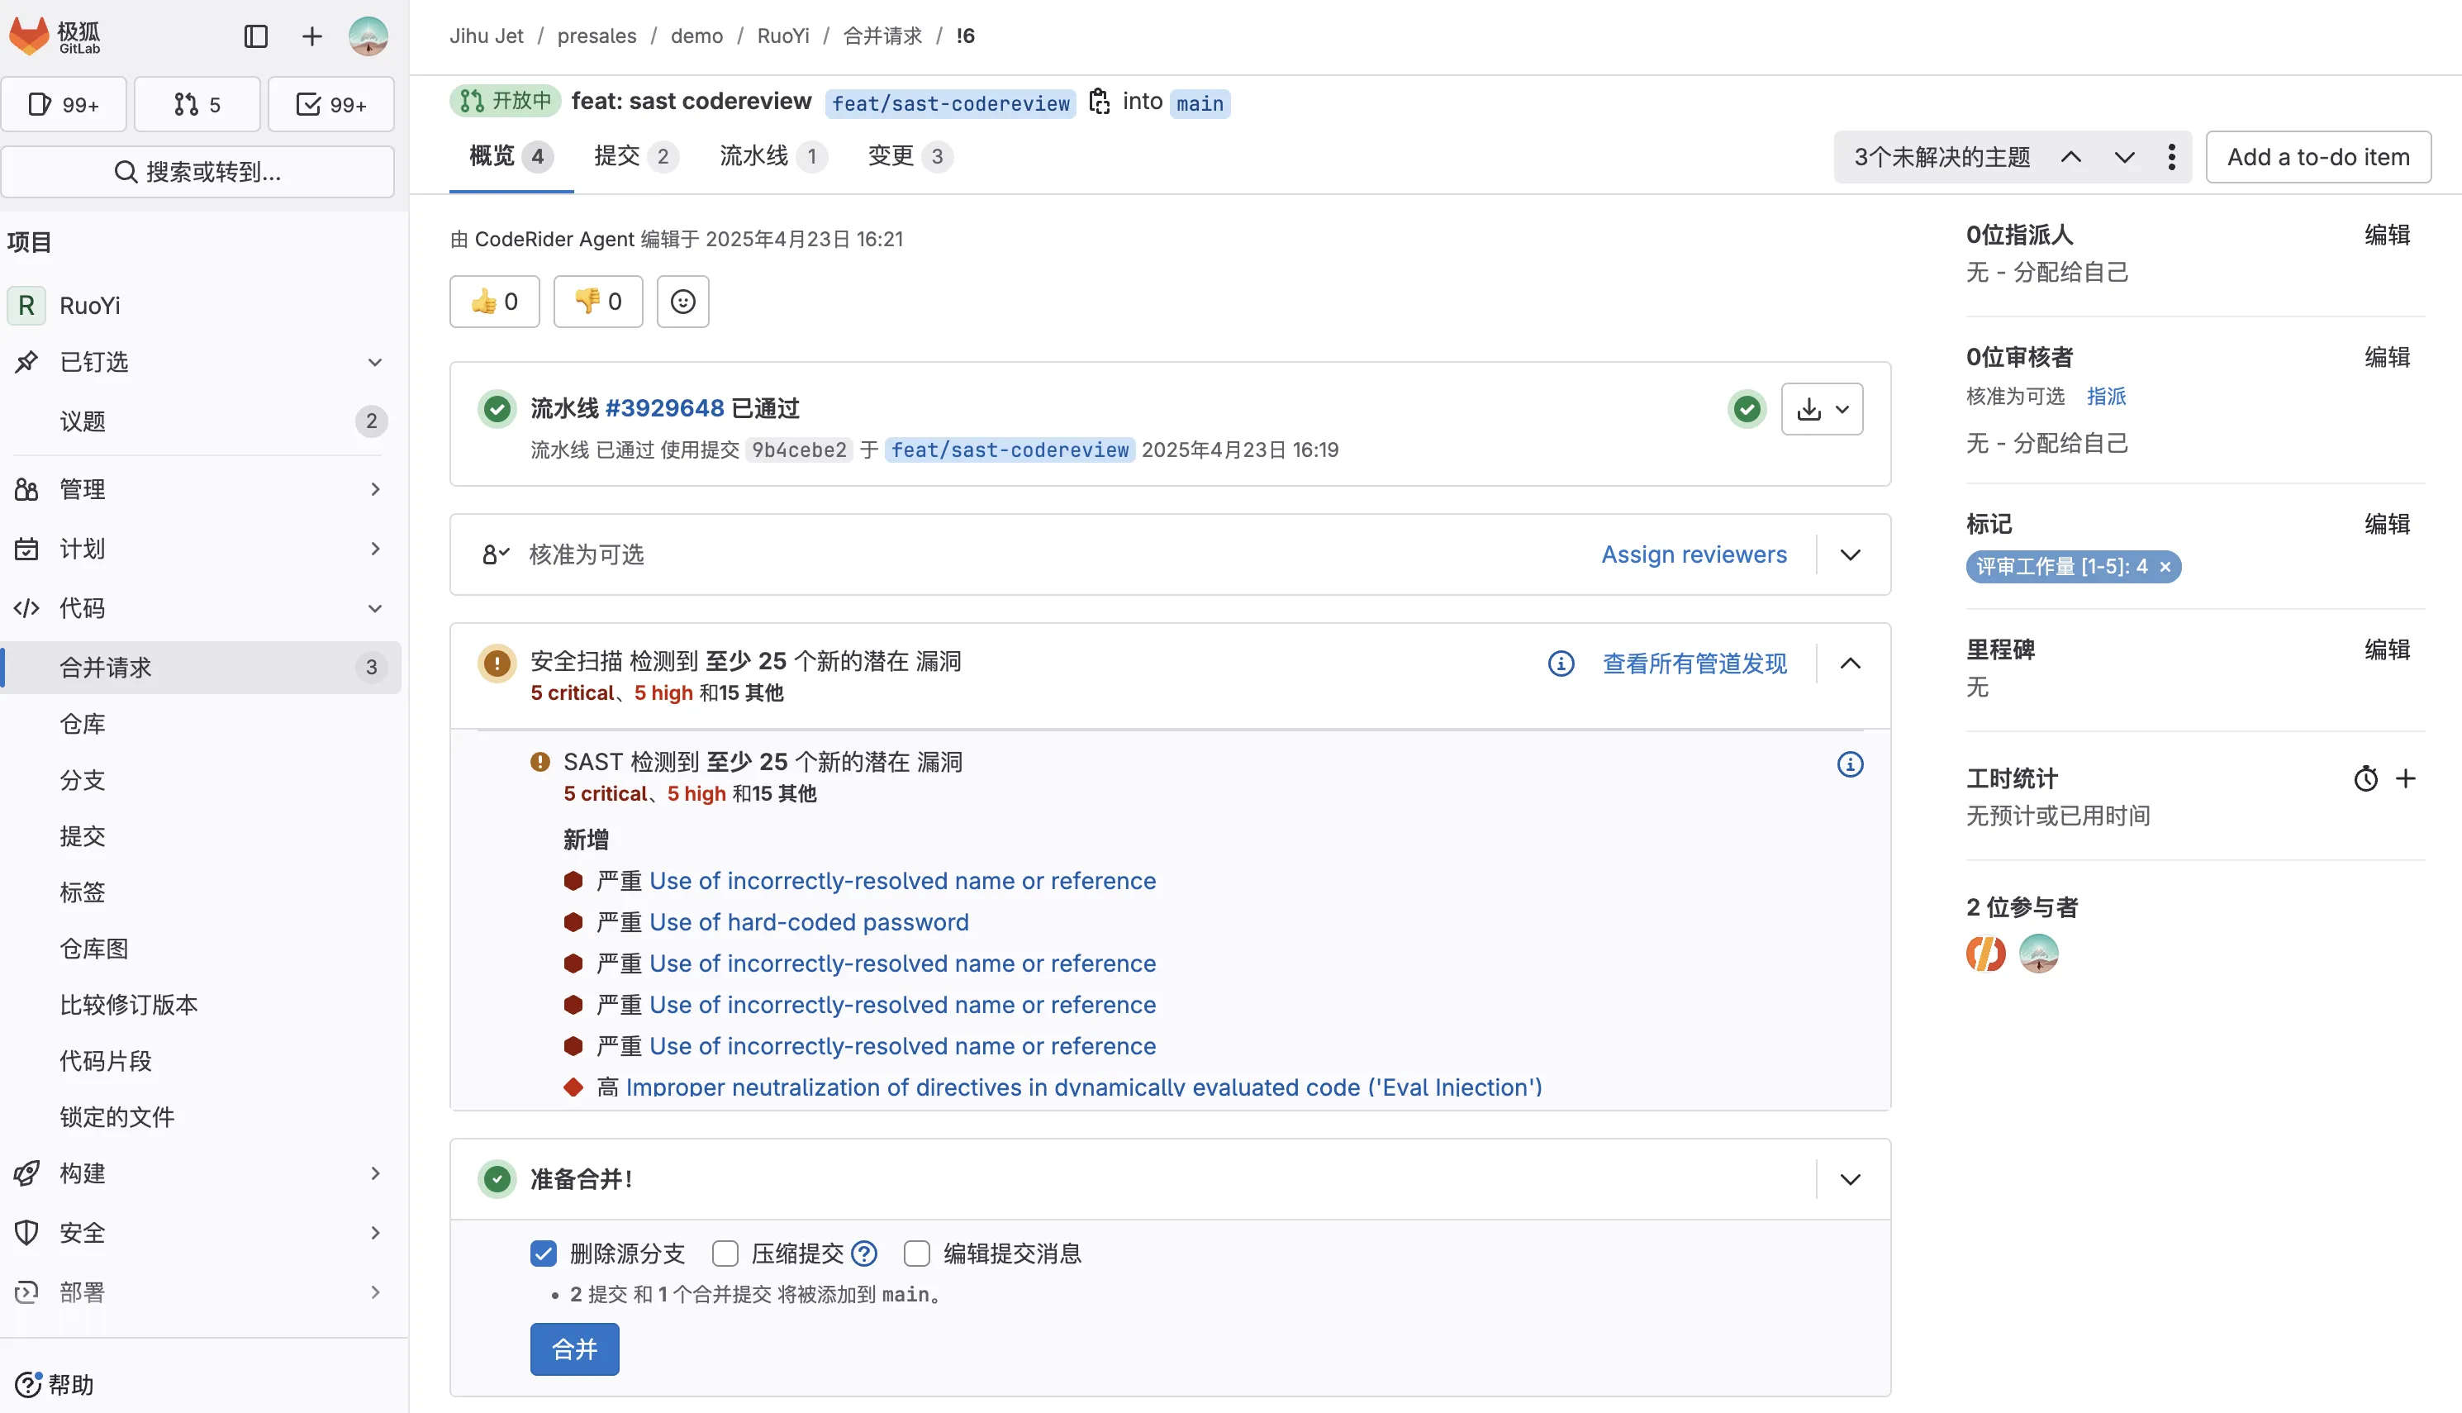The height and width of the screenshot is (1413, 2462).
Task: Open security scan info icon
Action: pos(1561,664)
